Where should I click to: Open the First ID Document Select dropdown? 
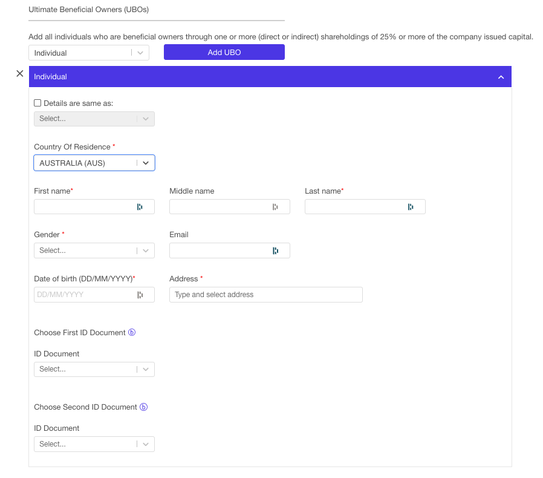tap(94, 369)
